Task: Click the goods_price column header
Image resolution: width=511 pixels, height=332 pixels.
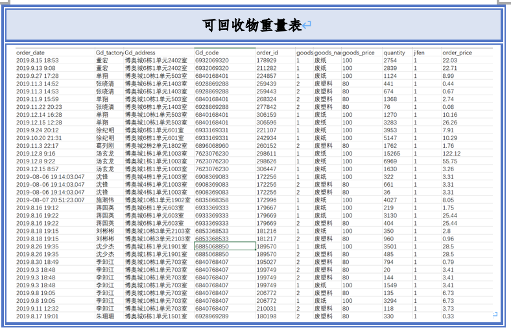Action: [359, 53]
